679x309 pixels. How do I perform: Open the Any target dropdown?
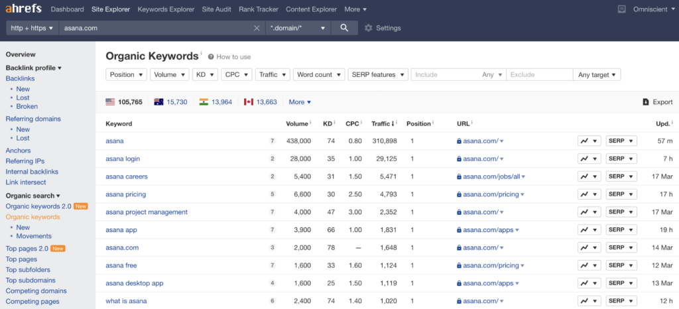pos(597,74)
